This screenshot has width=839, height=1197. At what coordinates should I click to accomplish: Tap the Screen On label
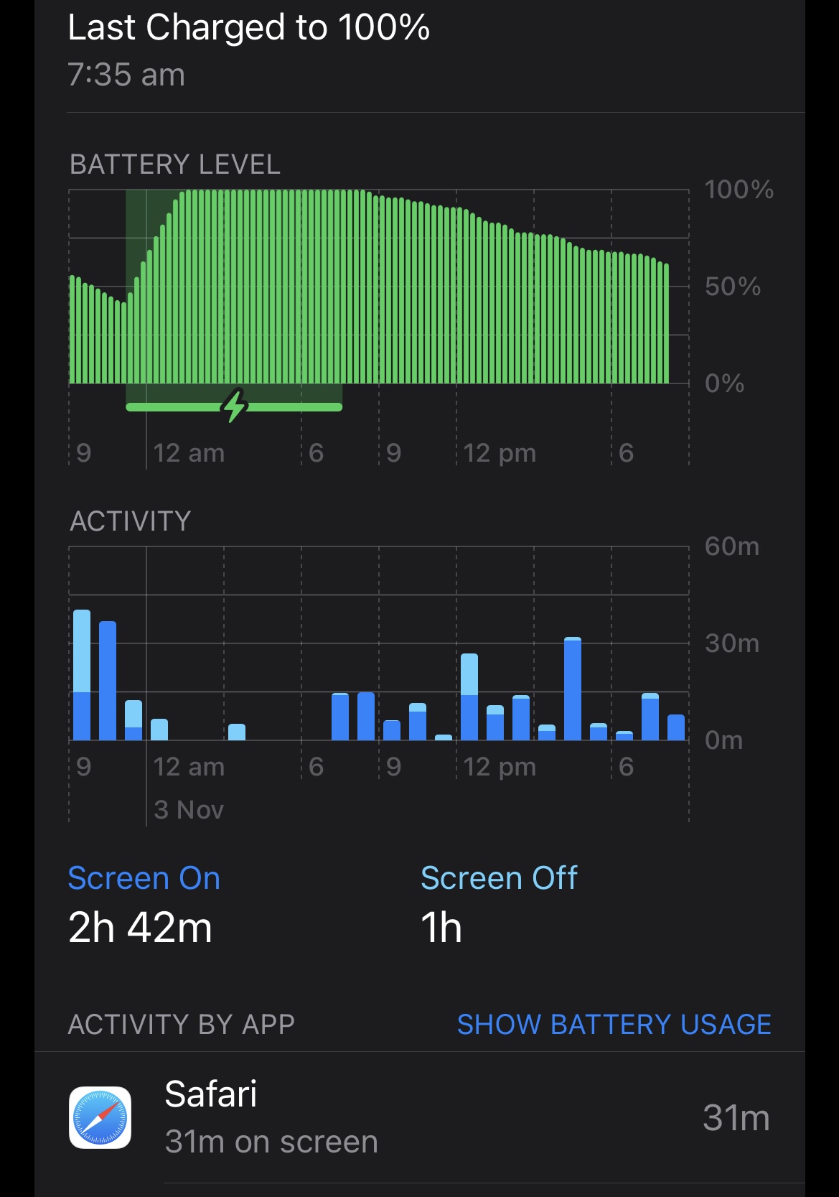click(144, 878)
